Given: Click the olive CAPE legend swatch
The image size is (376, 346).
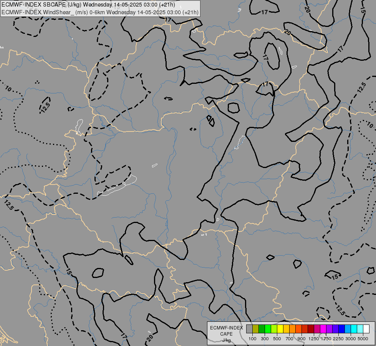Looking at the screenshot, I should (256, 329).
